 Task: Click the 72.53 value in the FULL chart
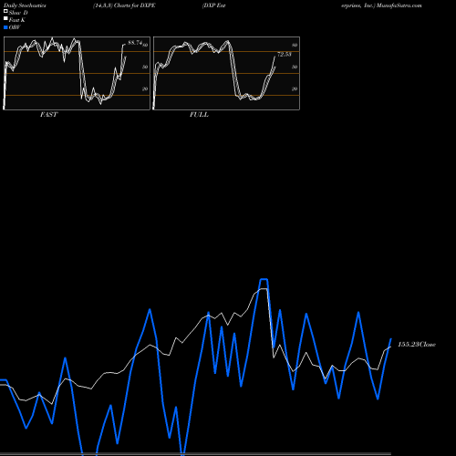[x=285, y=55]
